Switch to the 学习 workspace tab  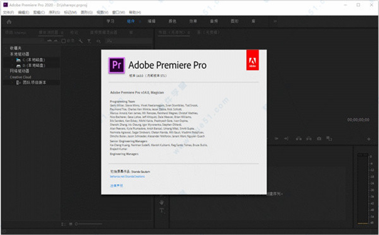[x=110, y=21]
